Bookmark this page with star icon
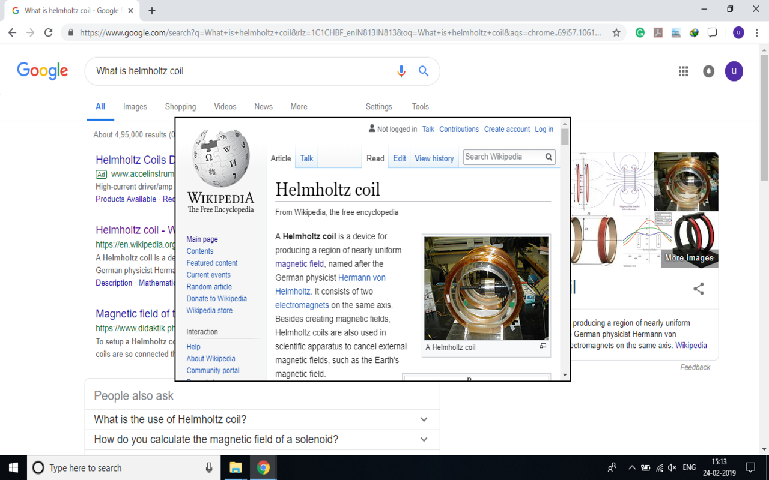The image size is (769, 480). click(616, 33)
